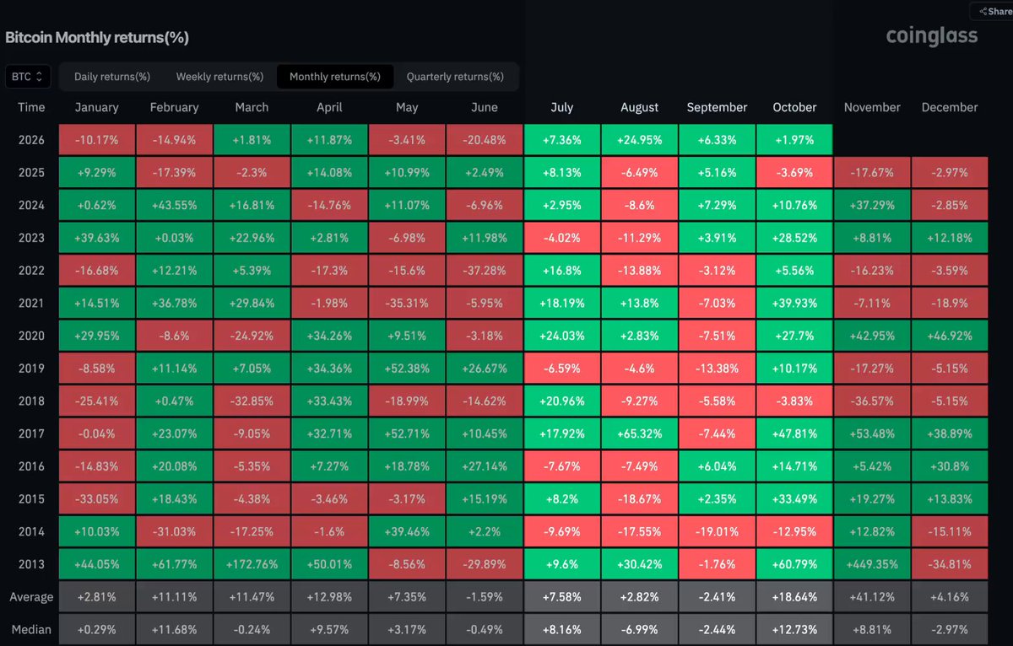The image size is (1013, 646).
Task: Switch to the Weekly returns(%) tab
Action: click(219, 77)
